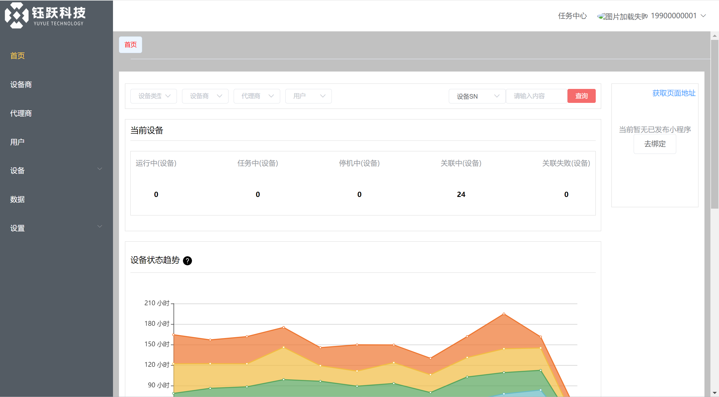Click the 150 小时 axis label
This screenshot has width=719, height=397.
[157, 344]
